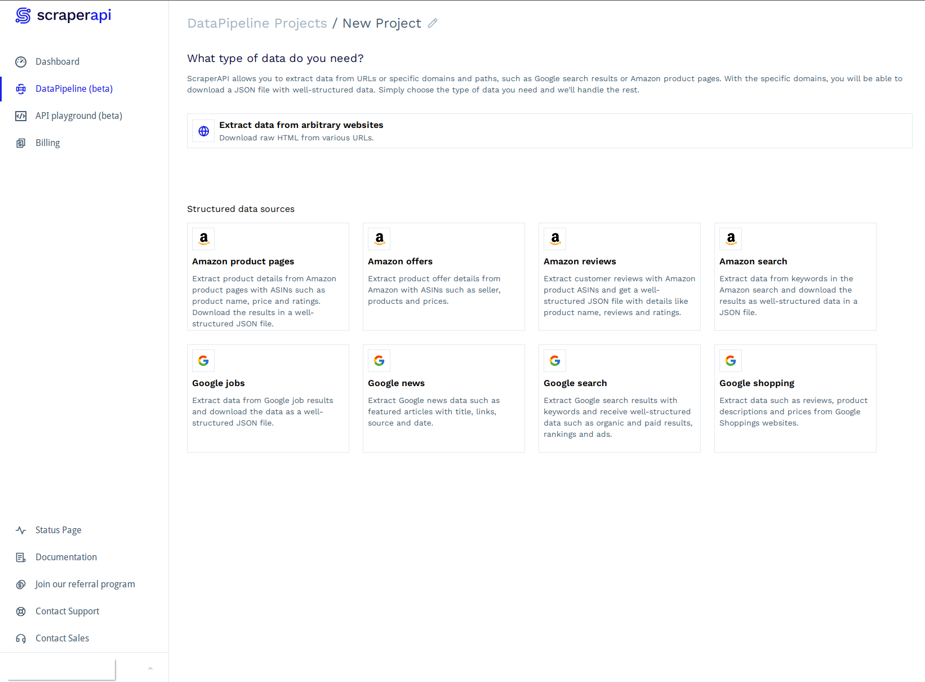Select the Google jobs card title
Image resolution: width=925 pixels, height=682 pixels.
pyautogui.click(x=218, y=383)
